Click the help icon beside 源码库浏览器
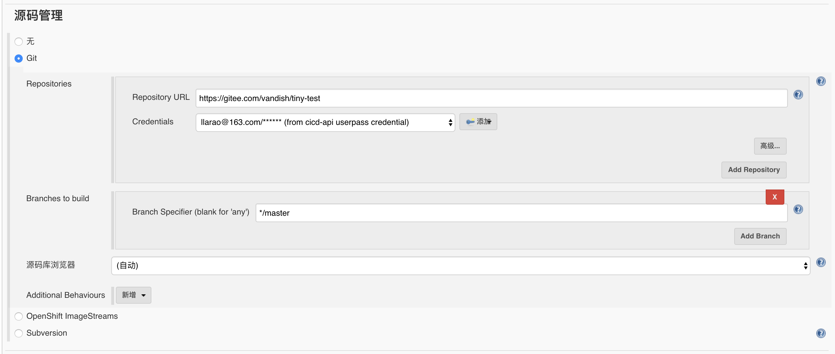Viewport: 835px width, 354px height. [x=821, y=263]
